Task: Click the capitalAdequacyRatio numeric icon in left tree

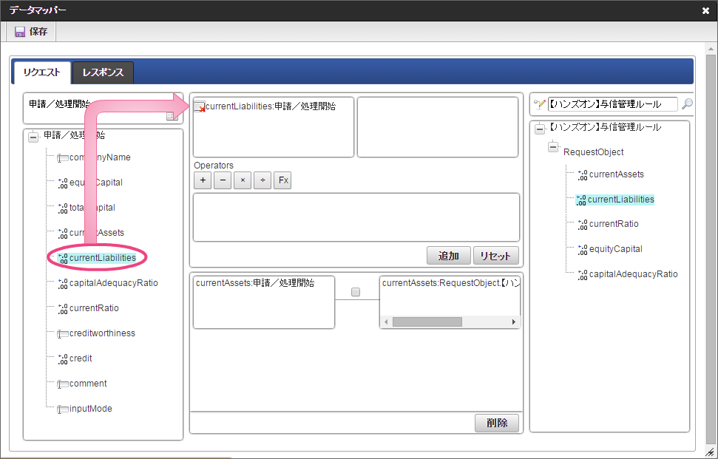Action: pos(63,283)
